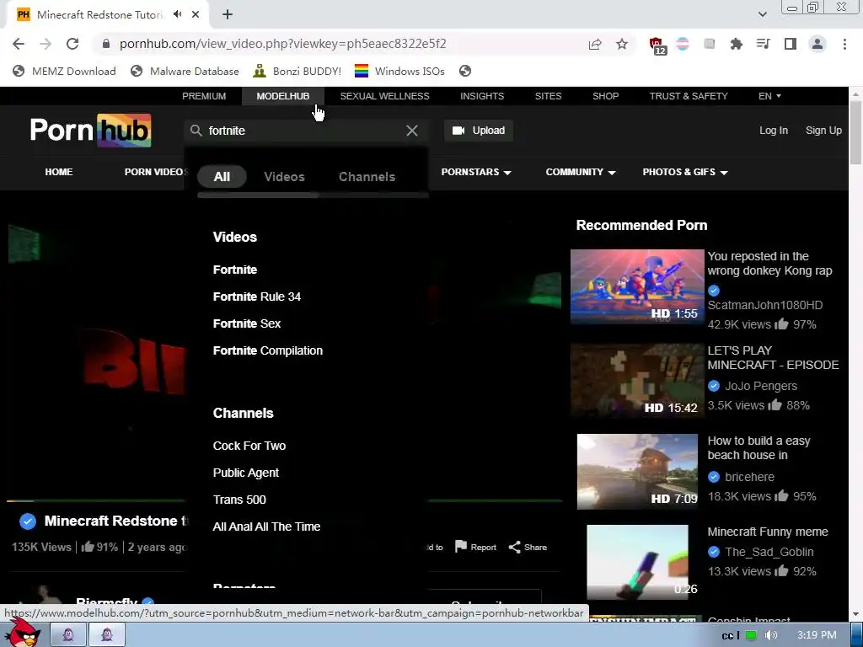Open the beach house video thumbnail
The image size is (863, 647).
pos(637,472)
